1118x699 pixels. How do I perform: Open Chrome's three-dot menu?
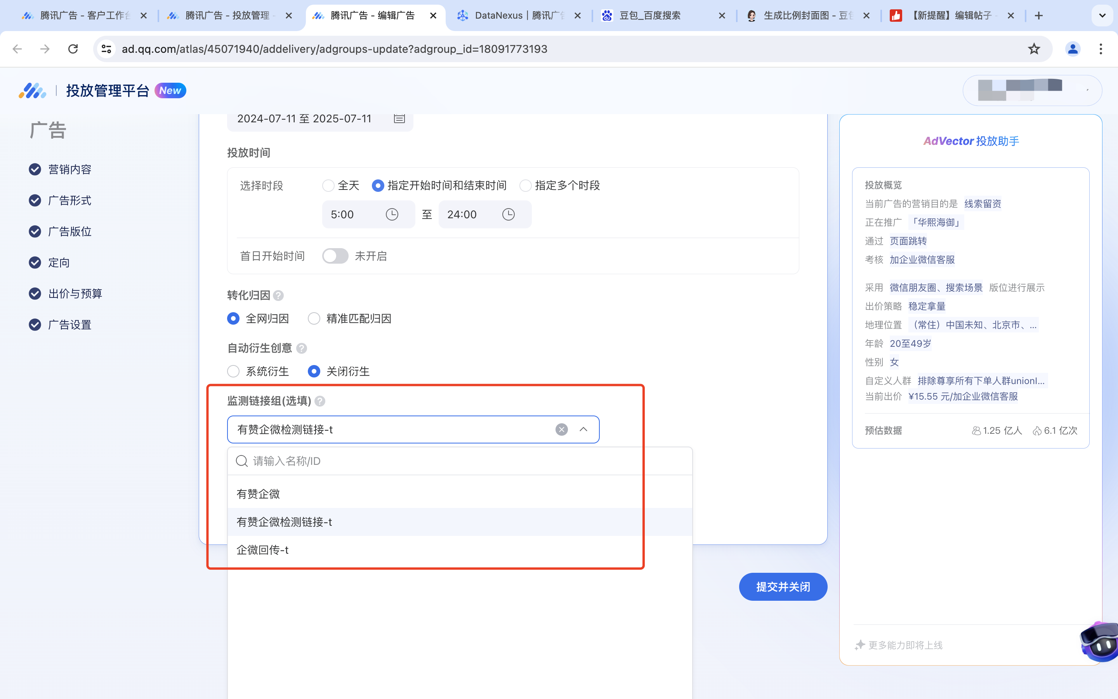1101,49
